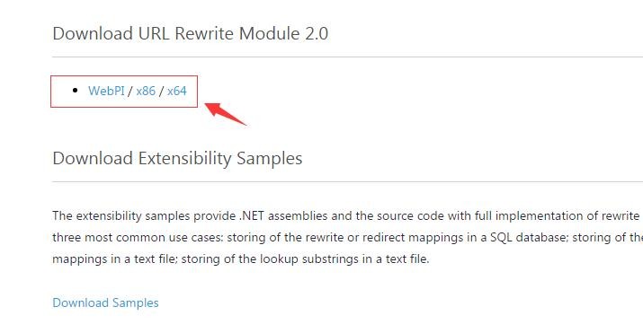Select the 'Download Extensibility Samples' heading
This screenshot has width=643, height=333.
click(x=177, y=158)
